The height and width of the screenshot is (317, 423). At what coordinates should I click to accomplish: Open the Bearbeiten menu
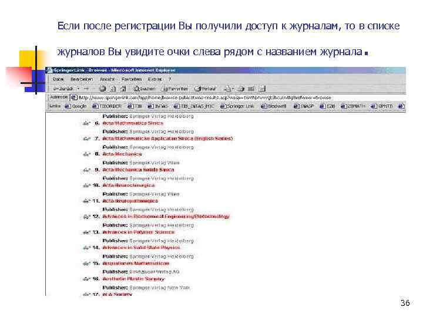coord(82,79)
